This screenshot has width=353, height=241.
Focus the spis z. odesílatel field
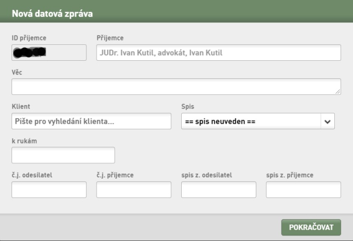[x=218, y=190]
